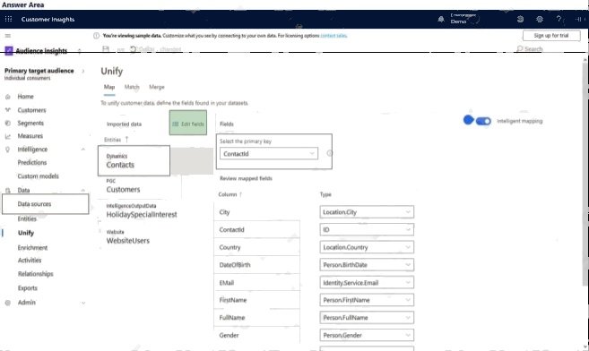Click the Home icon in sidebar
This screenshot has width=589, height=351.
8,97
